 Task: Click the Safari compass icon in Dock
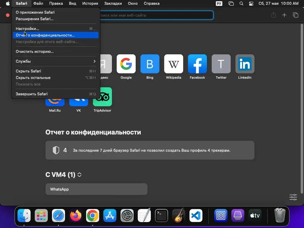(58, 216)
